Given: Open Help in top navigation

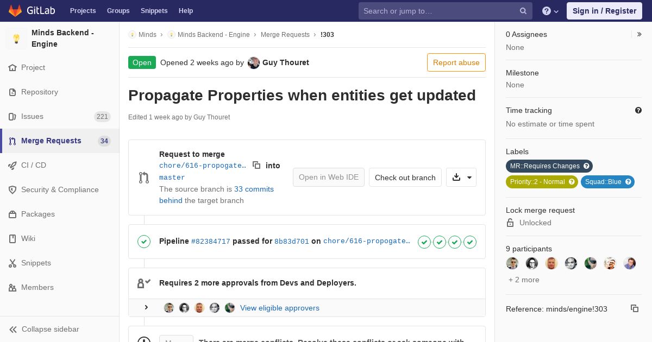Looking at the screenshot, I should pos(186,11).
